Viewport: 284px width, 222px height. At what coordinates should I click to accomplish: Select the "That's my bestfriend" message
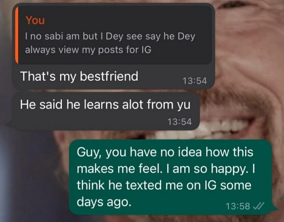(x=114, y=46)
